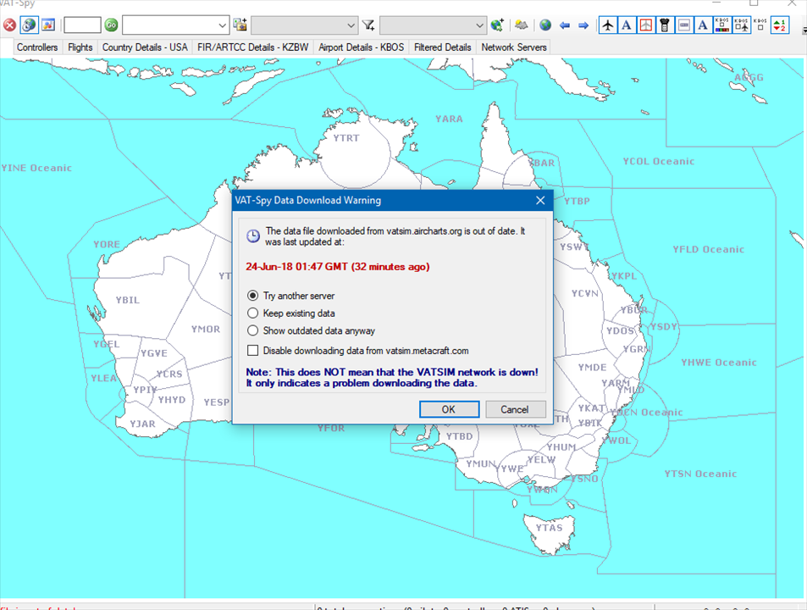Viewport: 807px width, 610px height.
Task: Toggle the plain KBOS airport square icon
Action: coord(760,25)
